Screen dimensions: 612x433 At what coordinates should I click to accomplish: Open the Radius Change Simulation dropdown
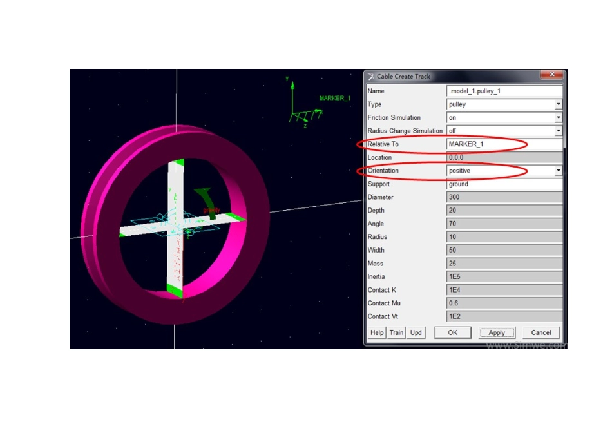point(558,131)
